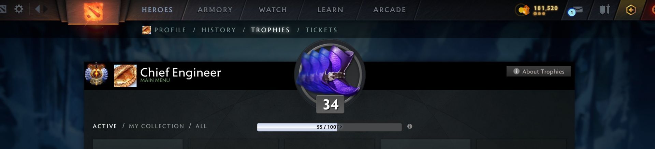Select the Tickets tab
This screenshot has height=149, width=655.
(321, 30)
